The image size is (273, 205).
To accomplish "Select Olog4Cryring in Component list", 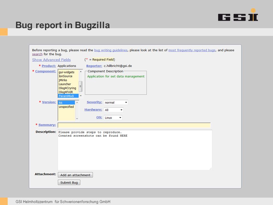I will pos(68,88).
